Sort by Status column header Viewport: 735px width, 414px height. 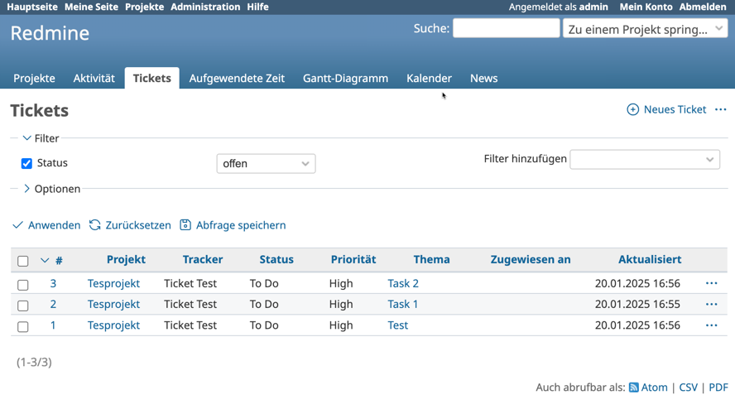click(x=276, y=260)
